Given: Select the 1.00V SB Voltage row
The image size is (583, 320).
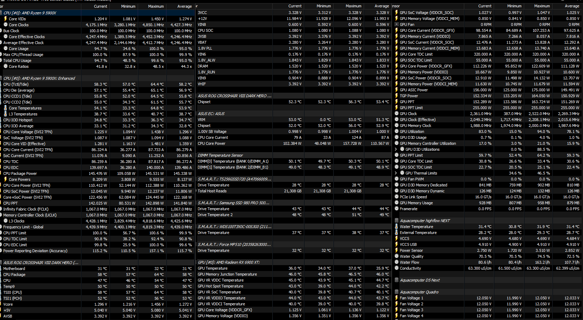Looking at the screenshot, I should click(294, 131).
